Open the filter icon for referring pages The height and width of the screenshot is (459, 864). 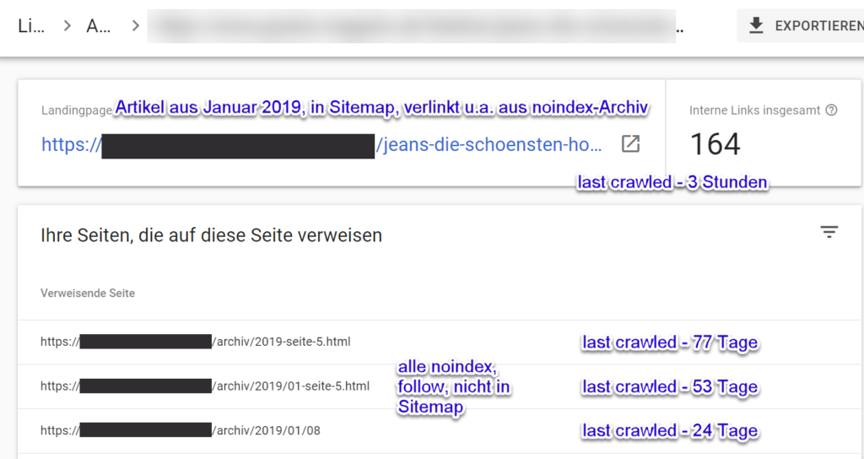tap(829, 232)
